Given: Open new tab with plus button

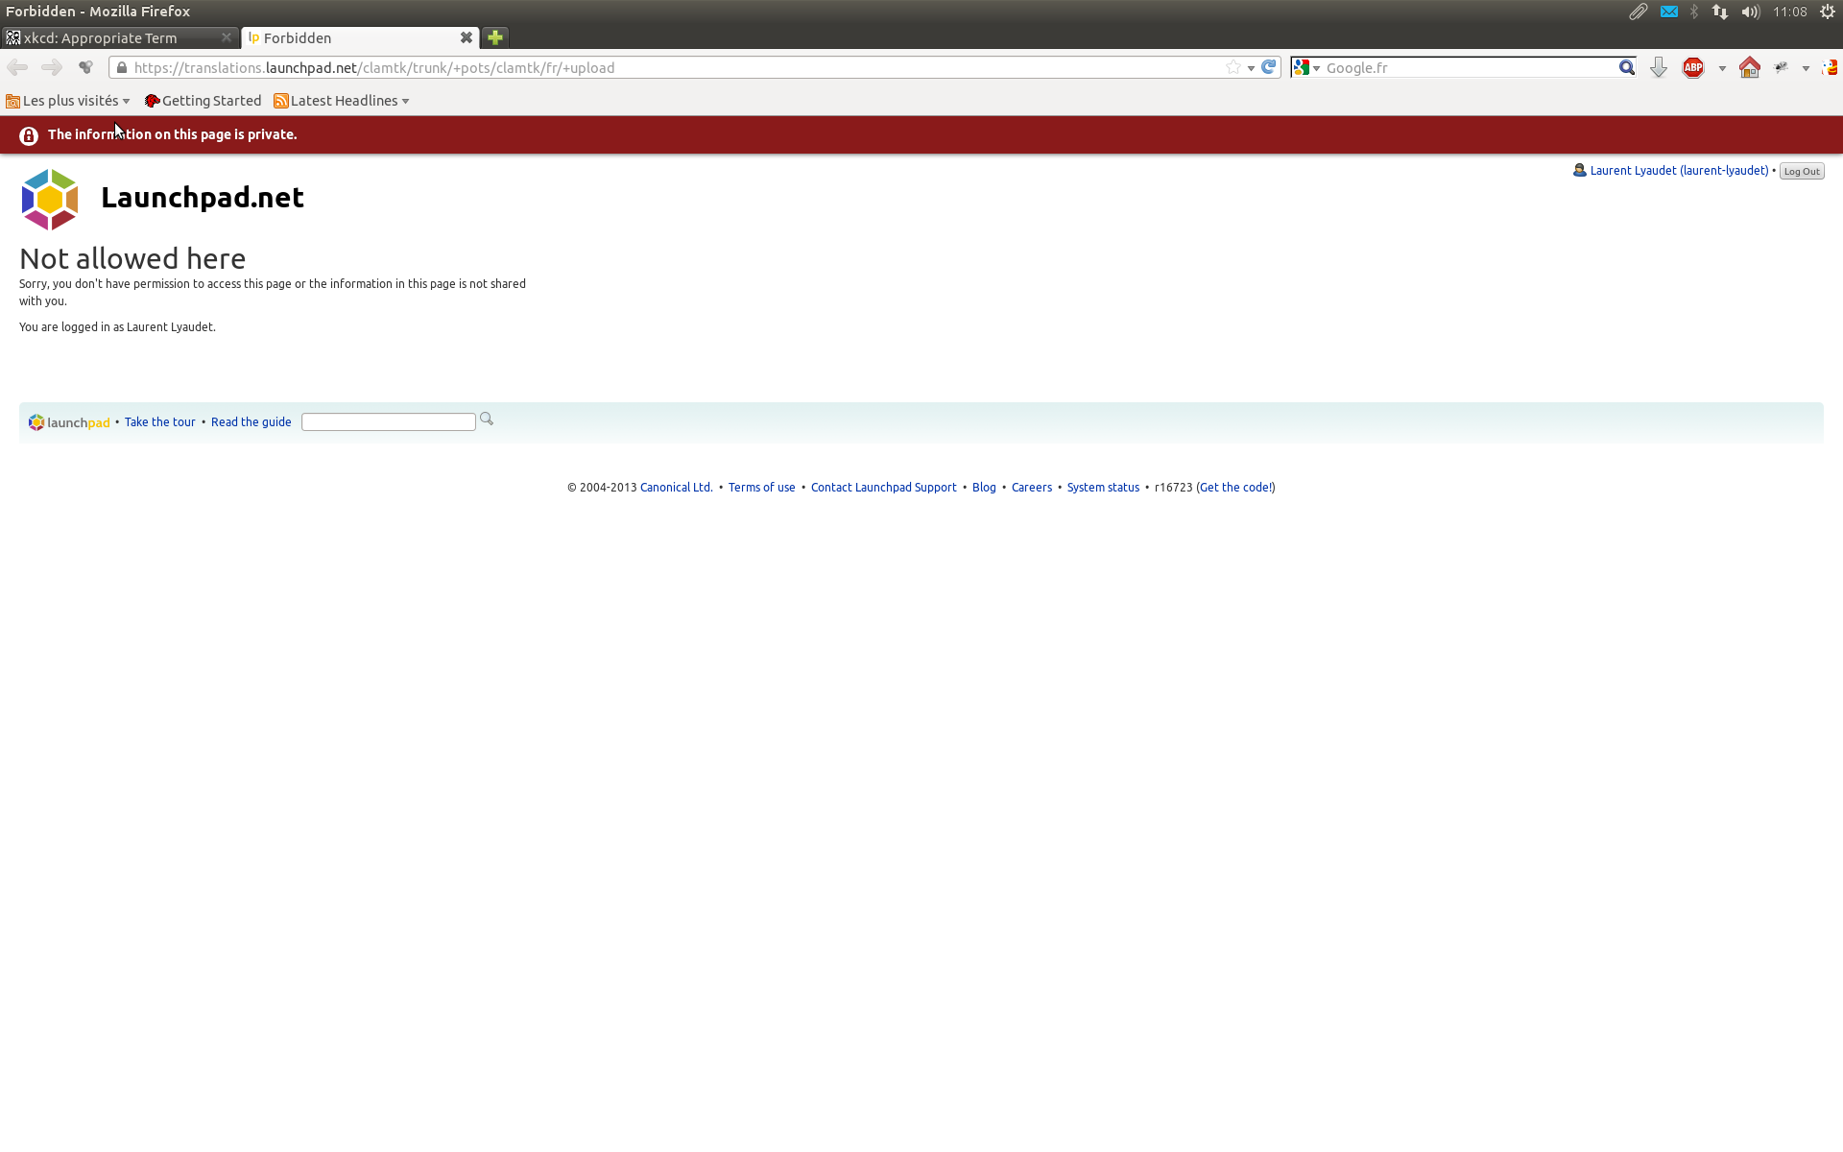Looking at the screenshot, I should (x=495, y=37).
